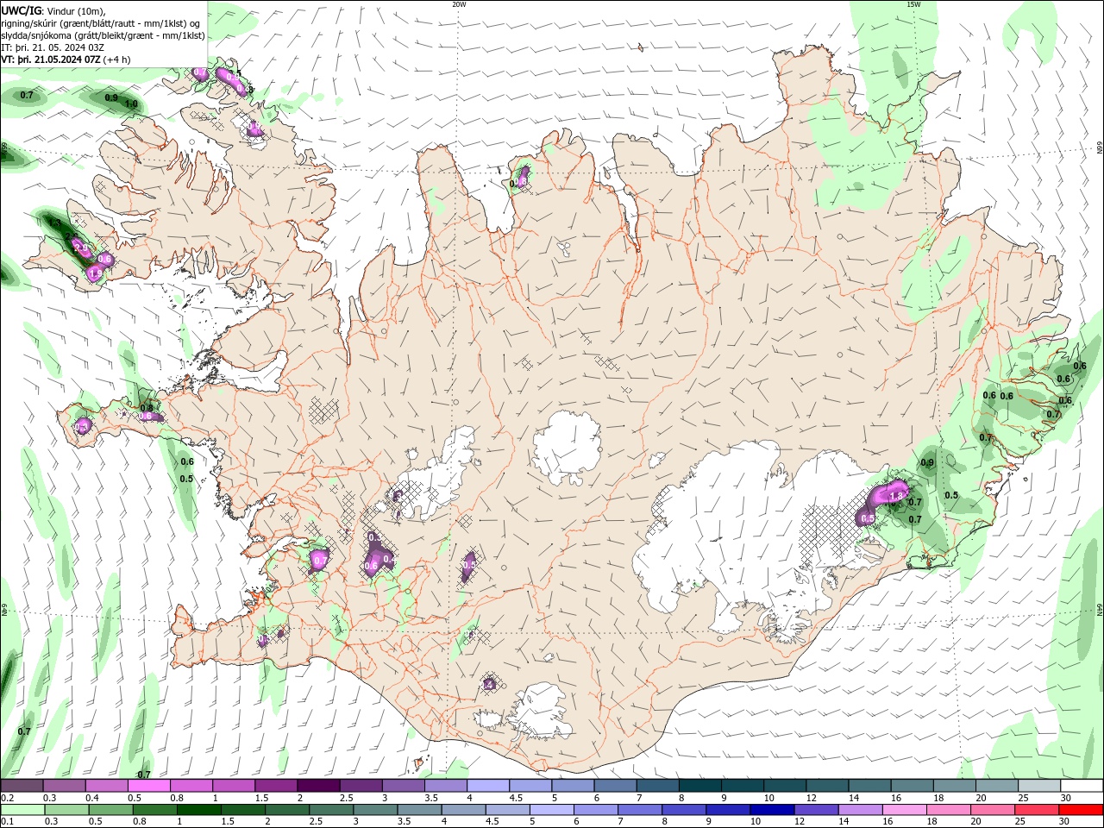Pick the dusky purple 0.2 swatch
The height and width of the screenshot is (828, 1104).
click(x=22, y=786)
